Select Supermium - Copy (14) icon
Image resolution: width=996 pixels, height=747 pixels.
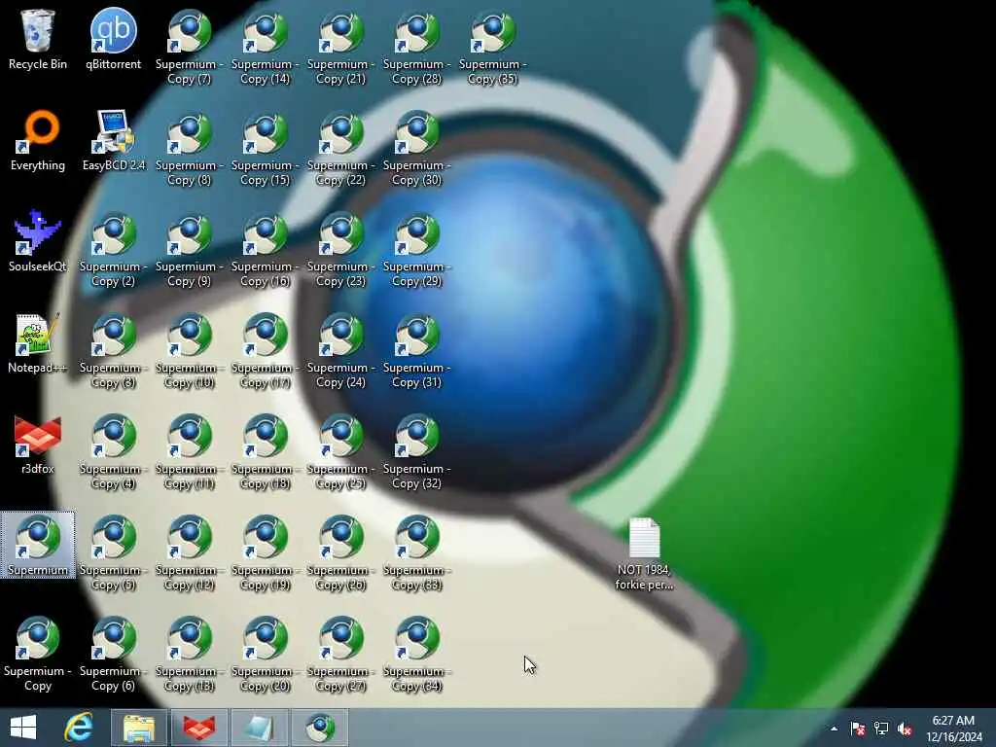(x=265, y=48)
